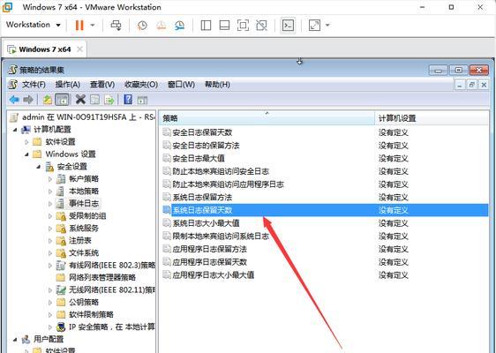Sort by the 计算机设置 column header
The width and height of the screenshot is (496, 353).
click(432, 118)
